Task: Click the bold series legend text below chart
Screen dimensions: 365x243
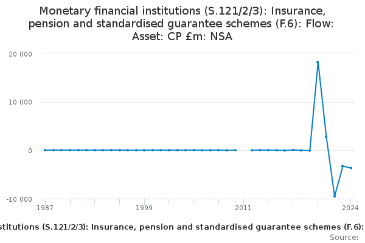Action: tap(182, 227)
